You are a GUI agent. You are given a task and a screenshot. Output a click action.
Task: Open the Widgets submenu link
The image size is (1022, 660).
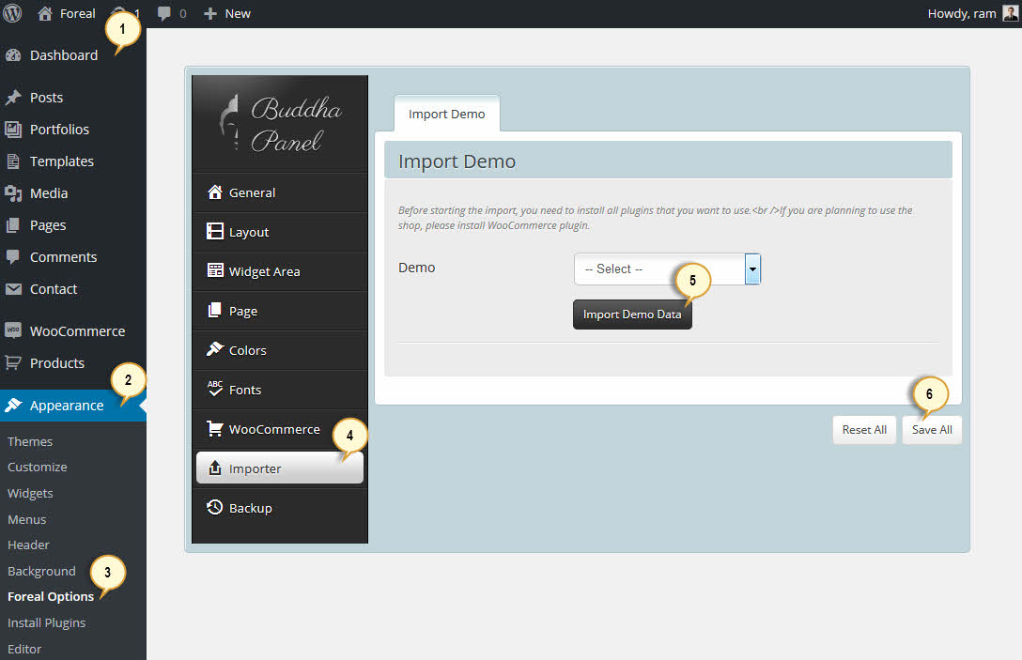pos(30,493)
